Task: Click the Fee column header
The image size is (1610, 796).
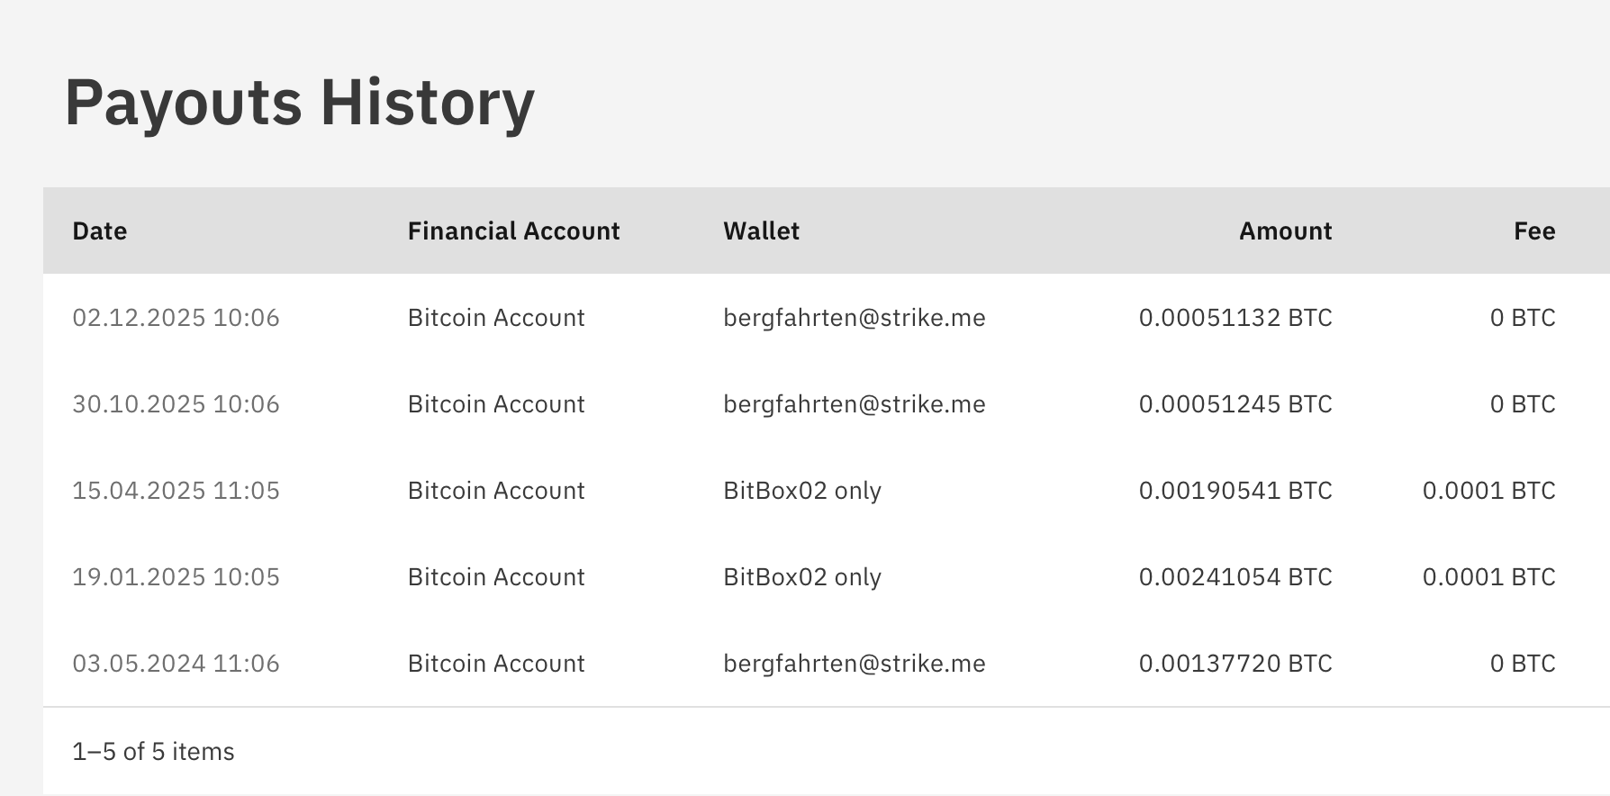Action: [1534, 231]
